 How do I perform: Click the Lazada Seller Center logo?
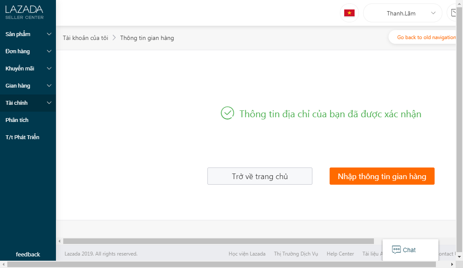point(24,12)
